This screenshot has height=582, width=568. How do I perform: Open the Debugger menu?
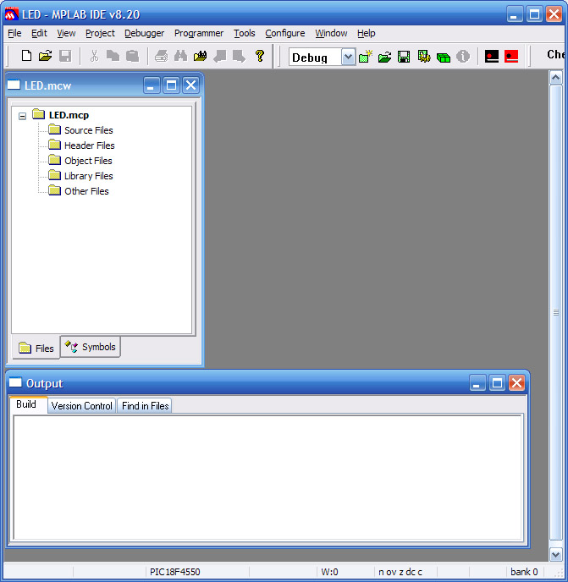[x=144, y=33]
